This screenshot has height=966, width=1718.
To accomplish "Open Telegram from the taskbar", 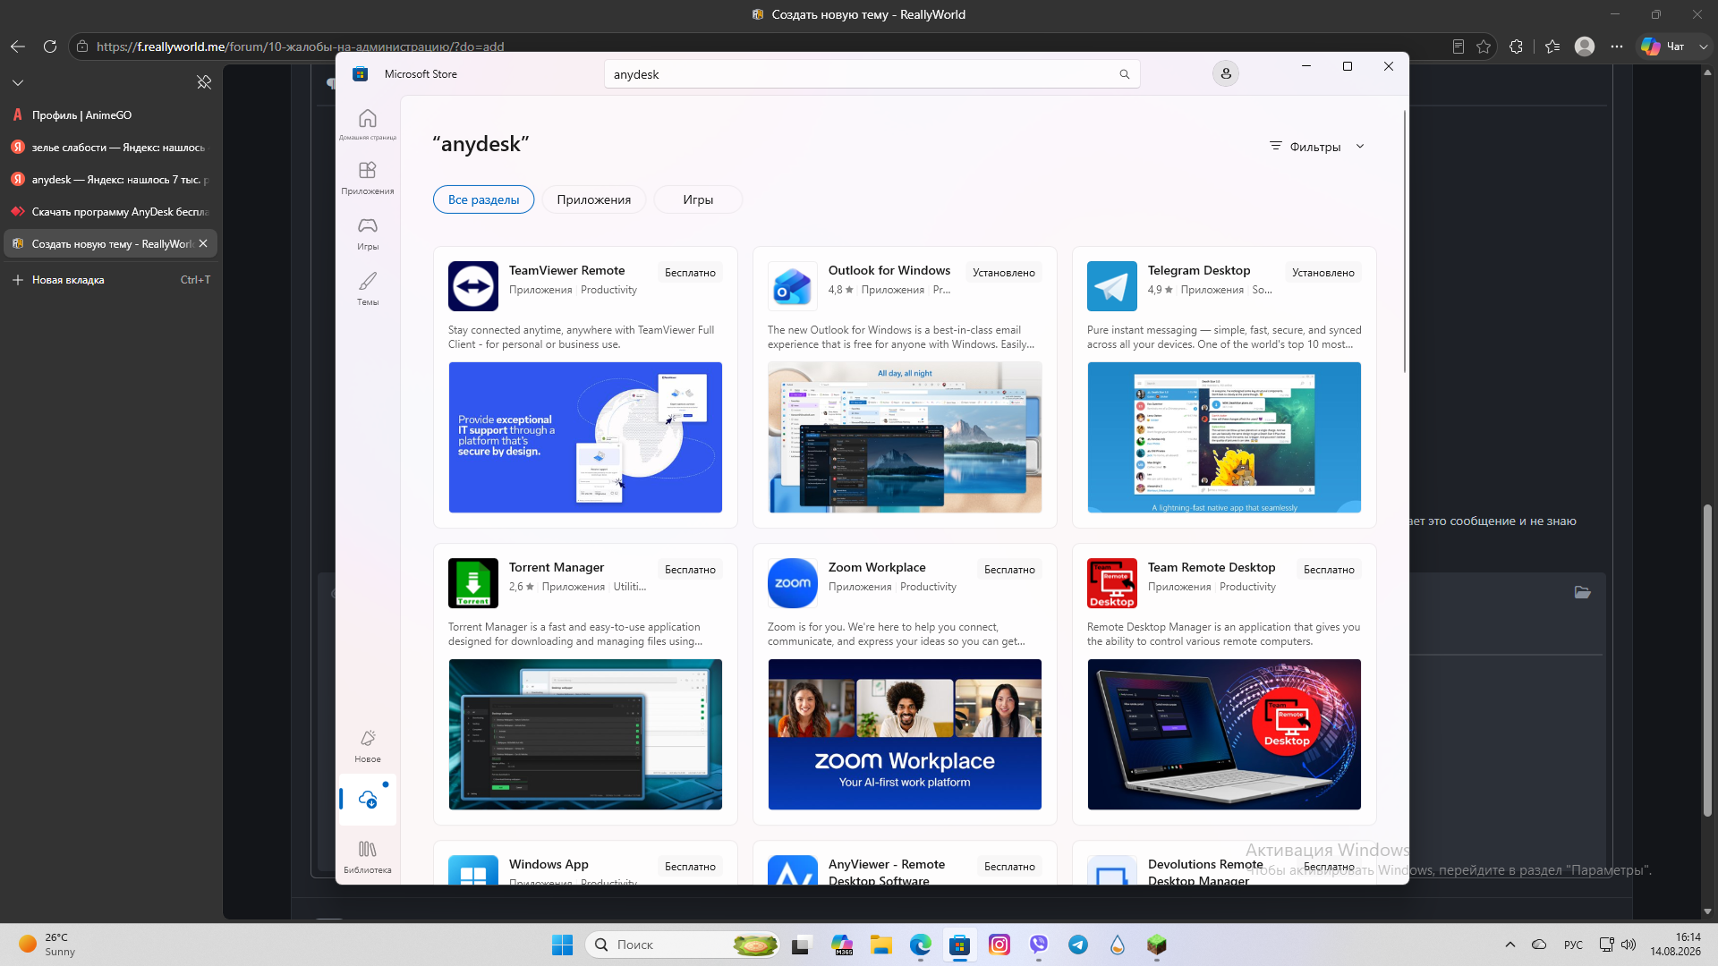I will click(1078, 945).
